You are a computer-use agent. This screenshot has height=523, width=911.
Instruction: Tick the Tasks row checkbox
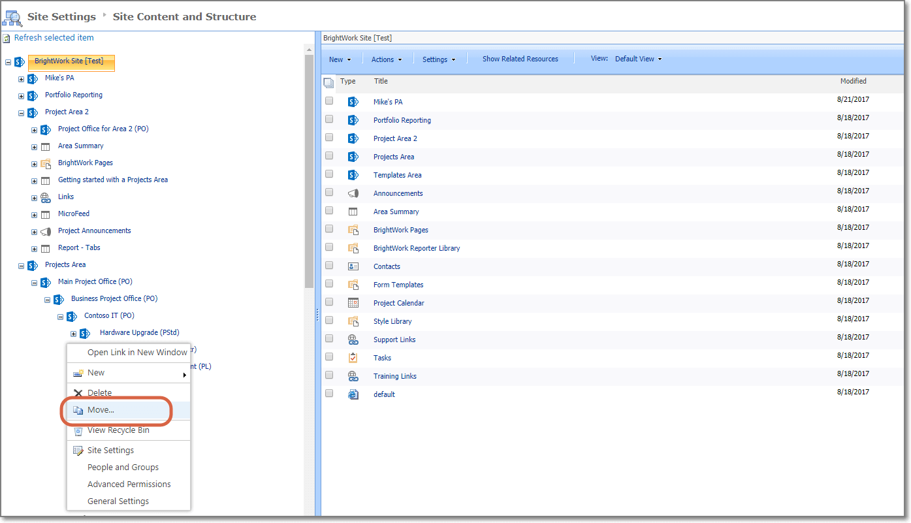tap(329, 357)
